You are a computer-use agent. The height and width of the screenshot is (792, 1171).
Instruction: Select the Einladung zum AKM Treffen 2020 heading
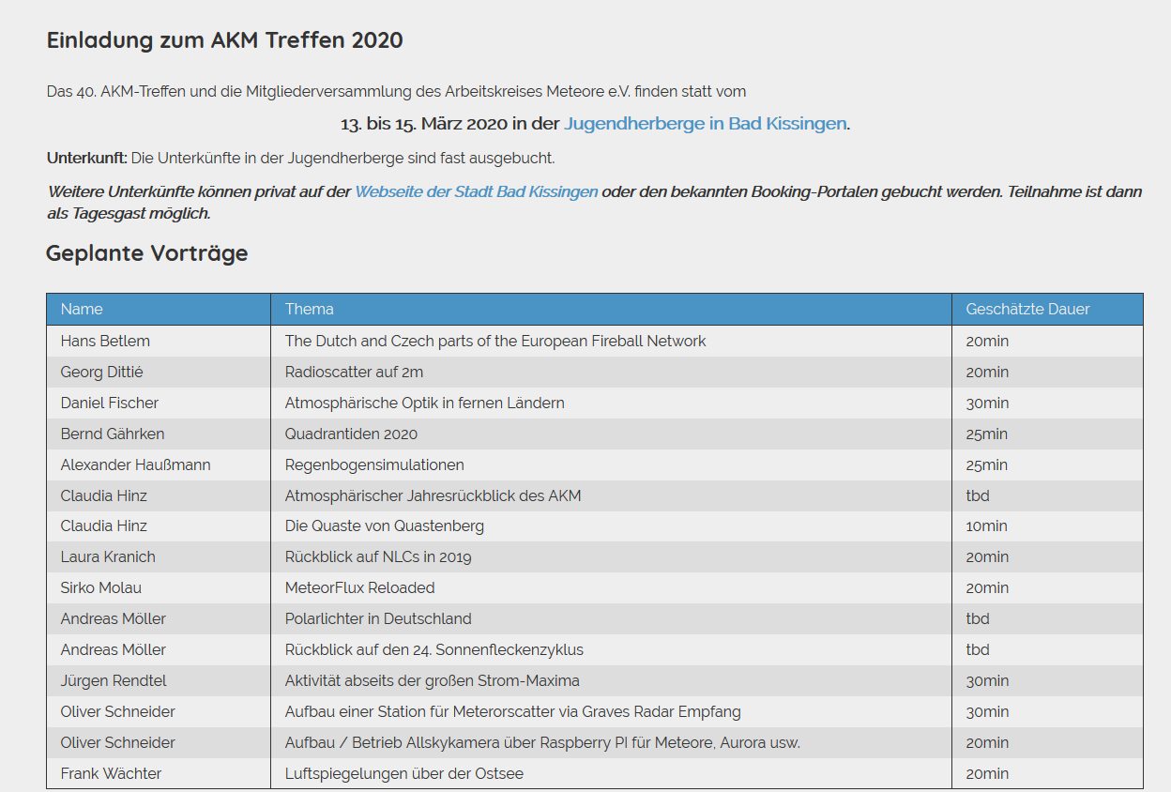pyautogui.click(x=224, y=40)
